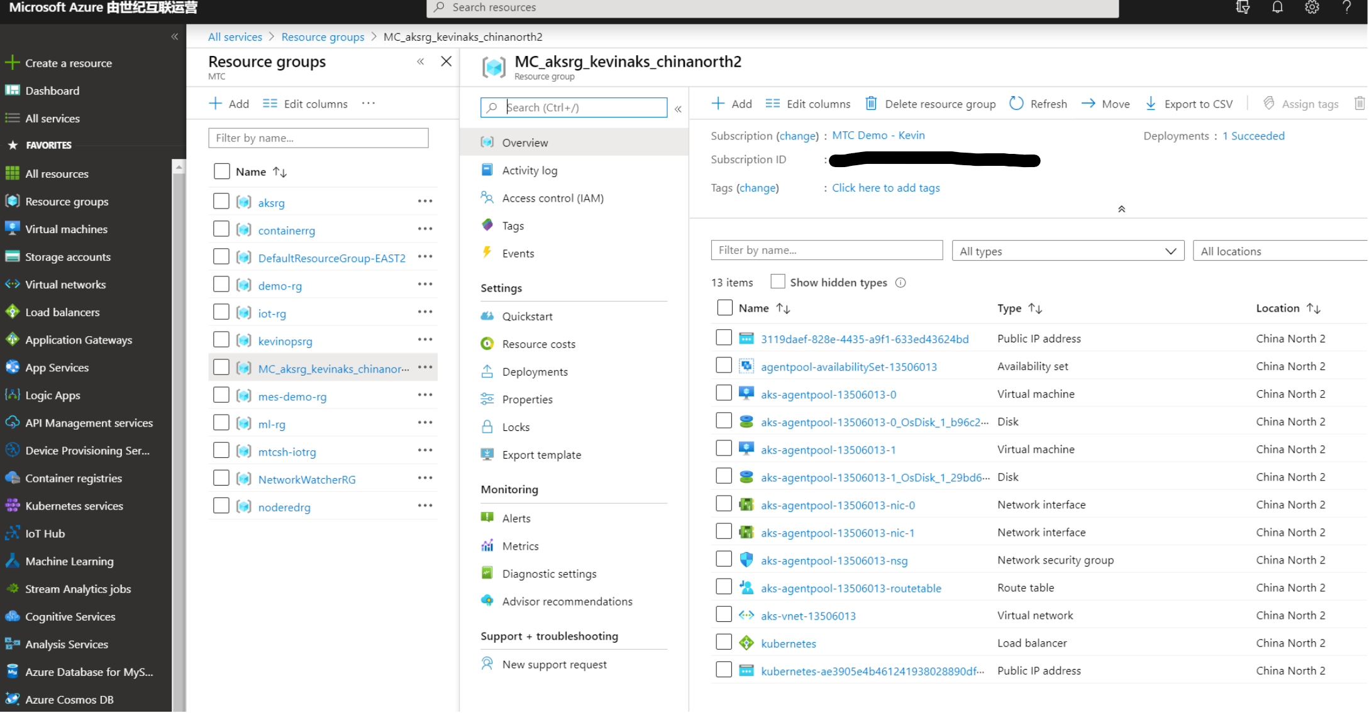Click the kubernetes load balancer resource icon

pos(746,643)
